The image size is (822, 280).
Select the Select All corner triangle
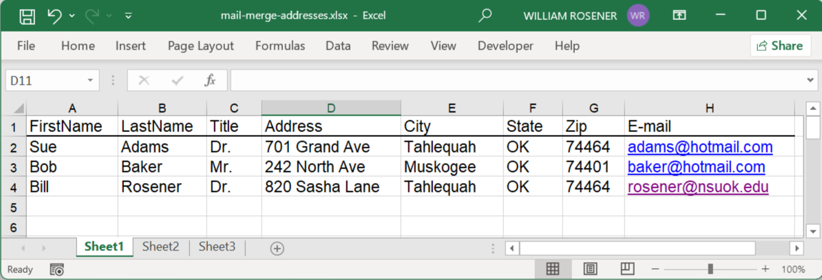coord(19,109)
